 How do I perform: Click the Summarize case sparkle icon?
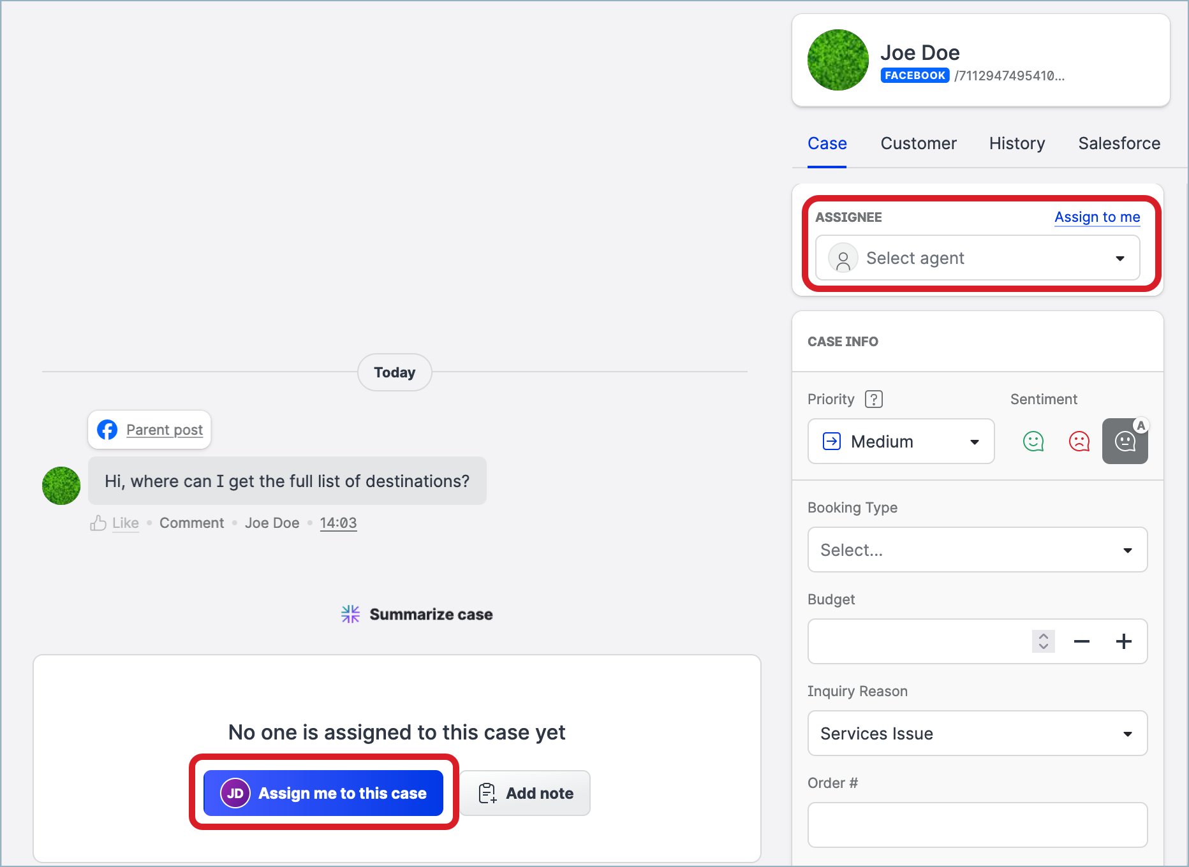pos(350,614)
